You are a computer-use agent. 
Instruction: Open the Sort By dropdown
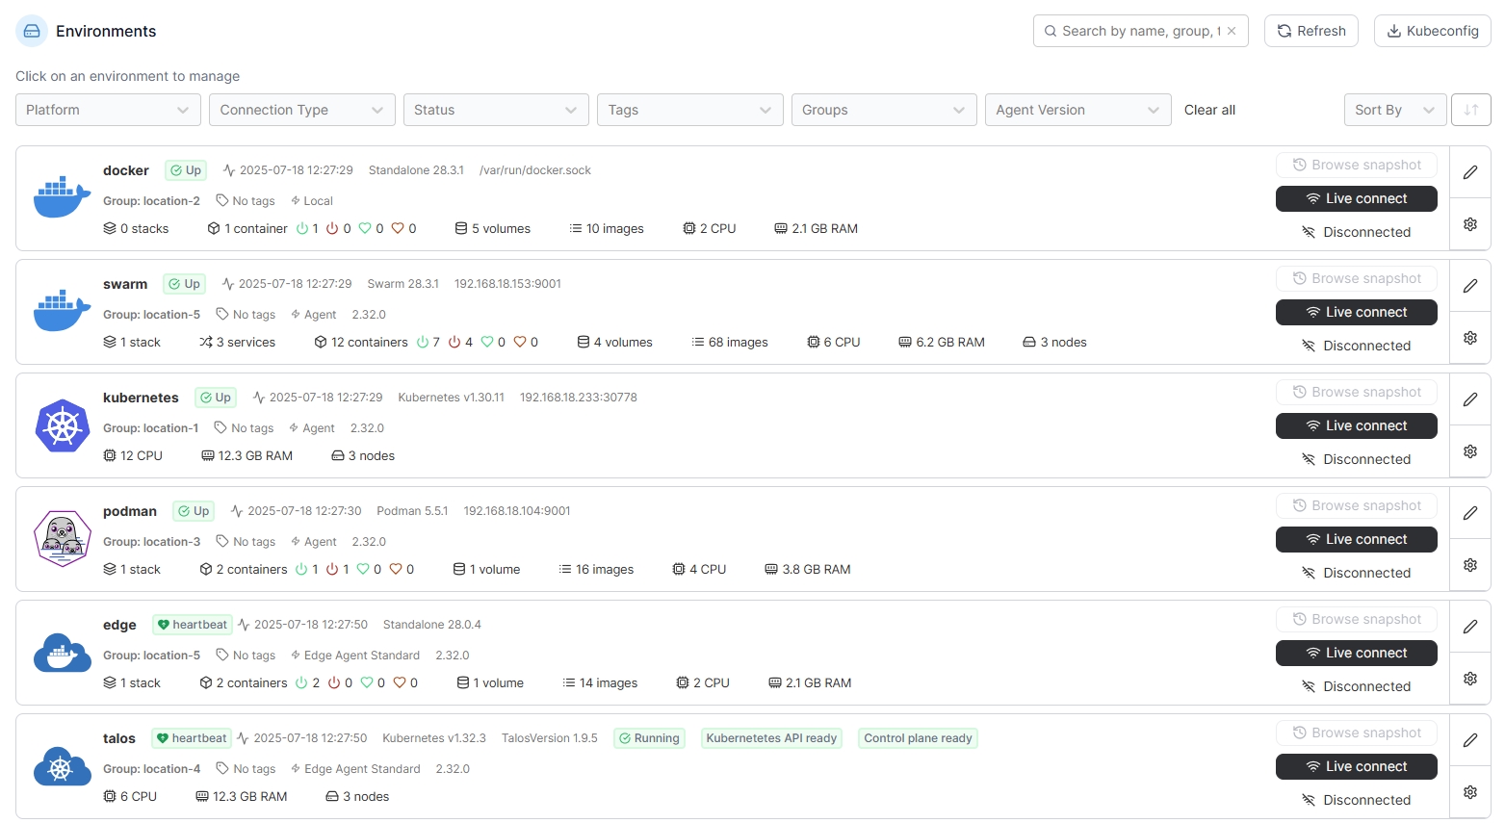[1393, 110]
